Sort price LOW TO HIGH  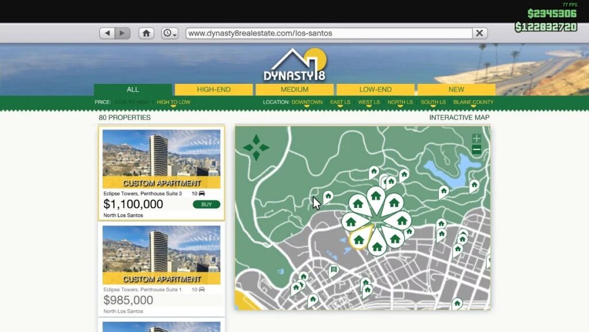pos(132,102)
